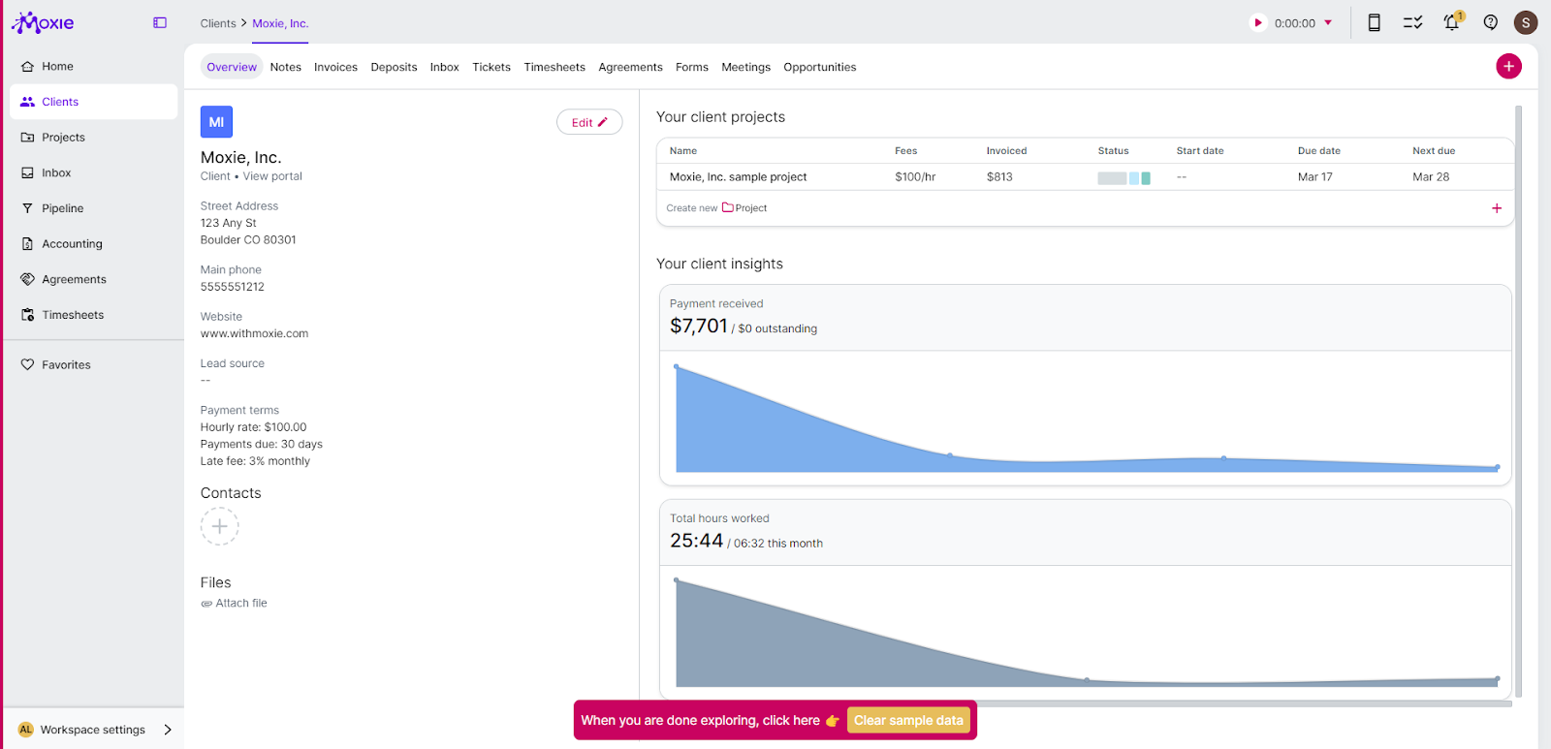
Task: Click the pink add button top right
Action: tap(1508, 66)
